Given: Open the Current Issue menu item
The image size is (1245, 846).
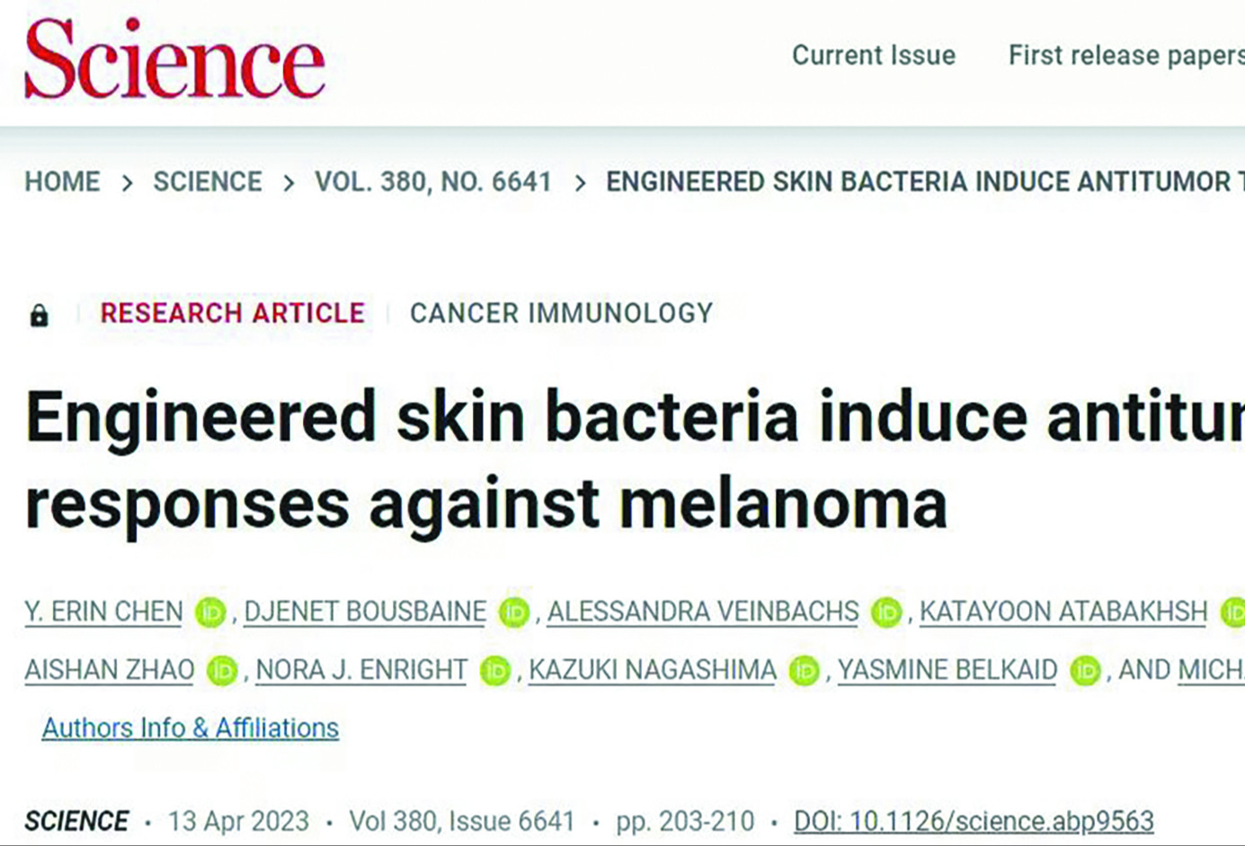Looking at the screenshot, I should coord(874,55).
